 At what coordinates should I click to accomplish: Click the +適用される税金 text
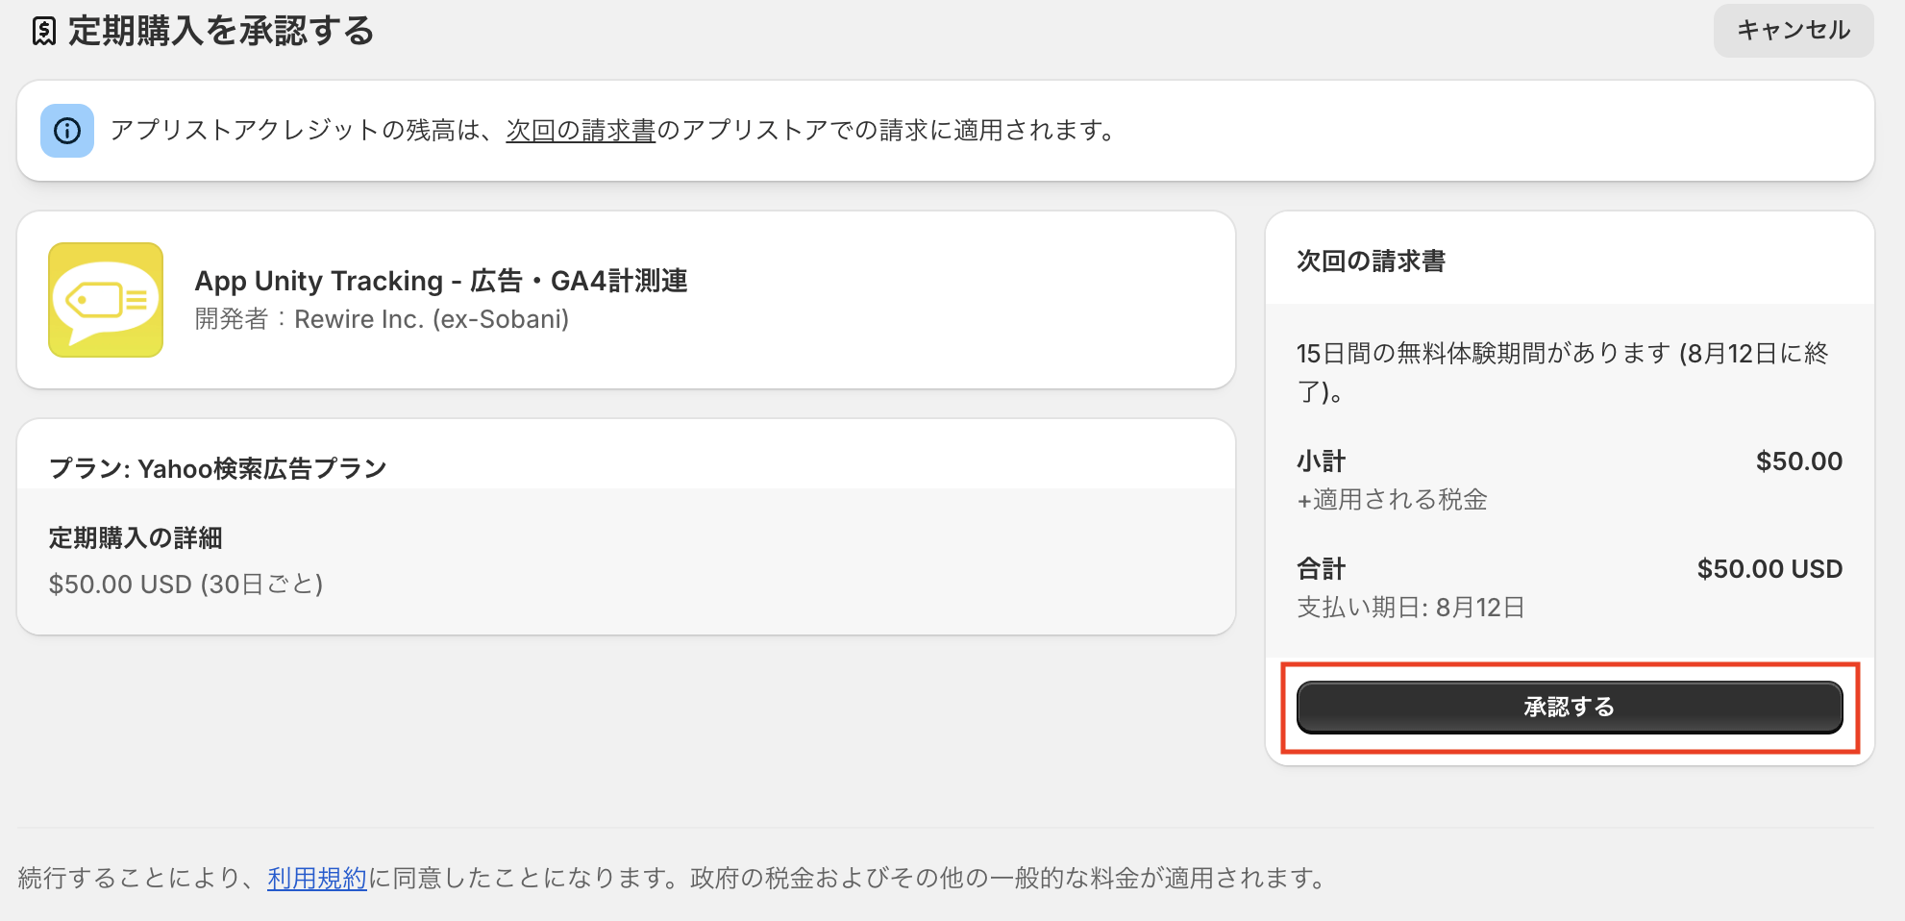point(1393,500)
